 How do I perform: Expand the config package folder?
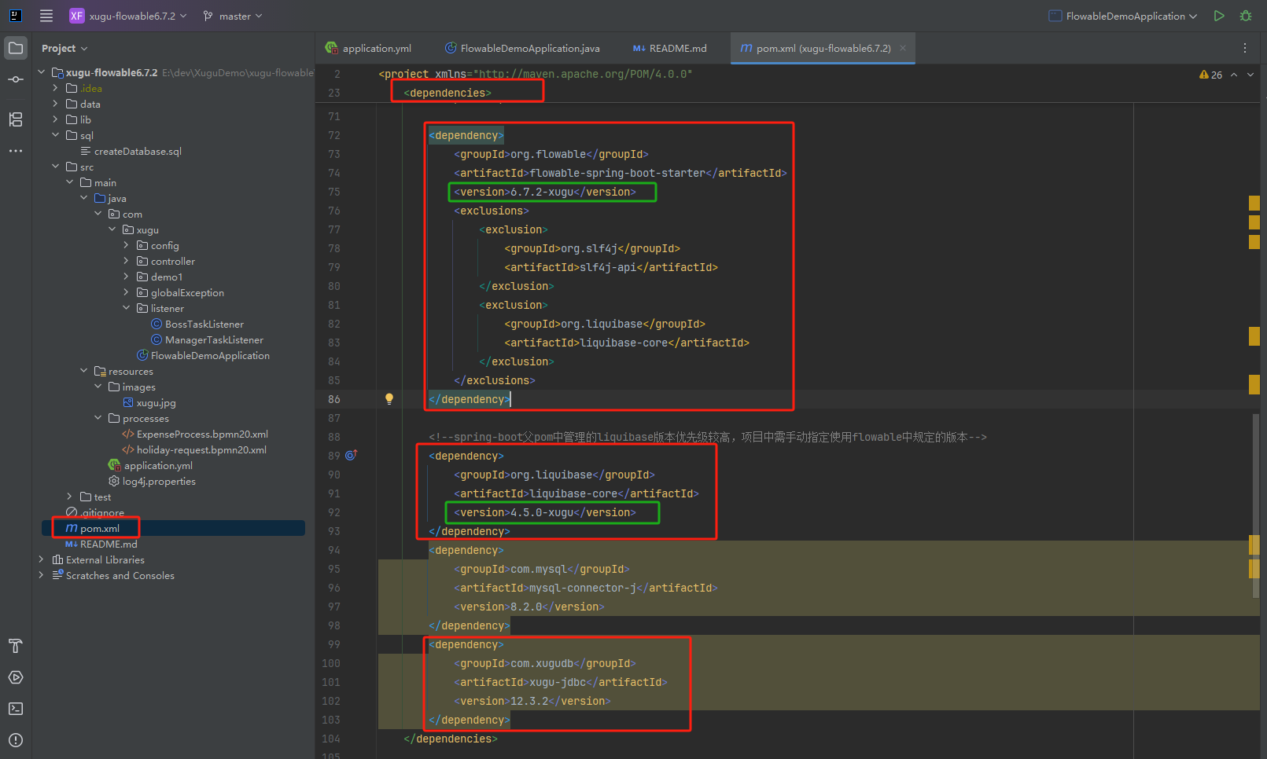tap(126, 245)
